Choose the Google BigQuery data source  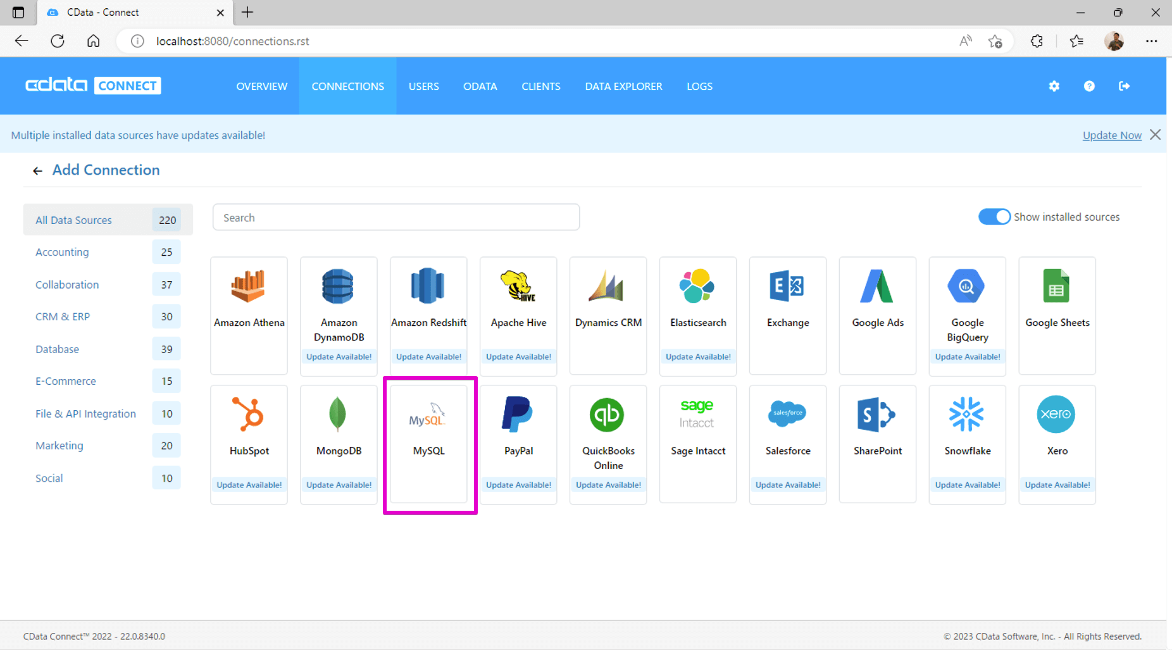(x=968, y=315)
